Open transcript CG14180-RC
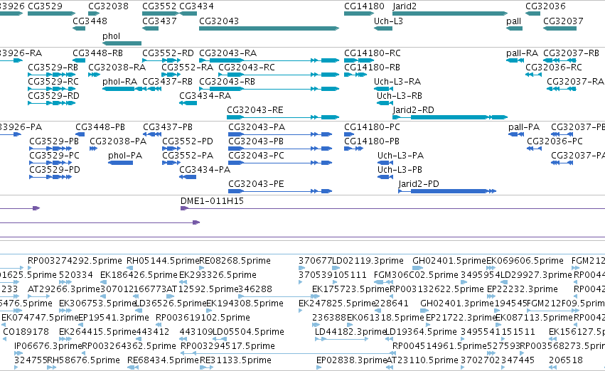The width and height of the screenshot is (605, 371). point(373,53)
